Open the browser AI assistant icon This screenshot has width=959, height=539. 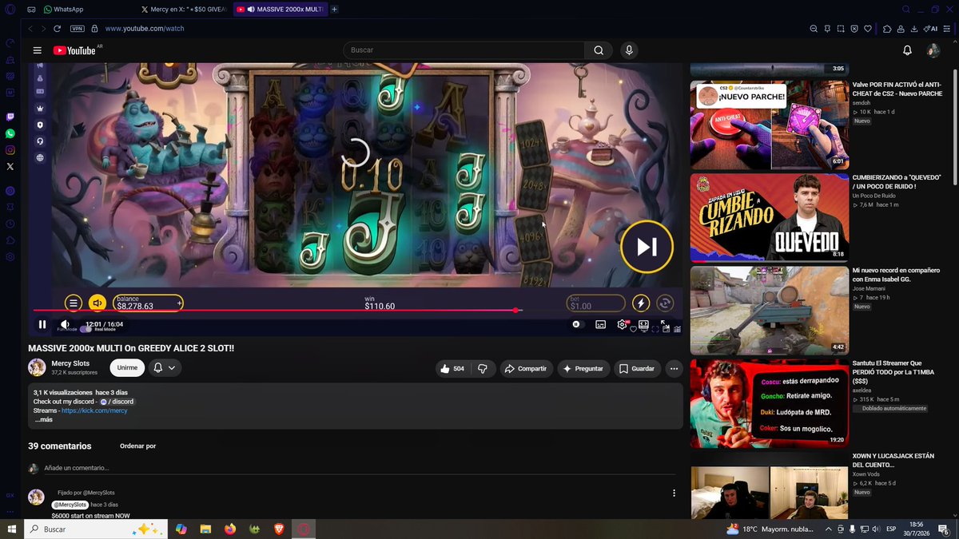(930, 29)
